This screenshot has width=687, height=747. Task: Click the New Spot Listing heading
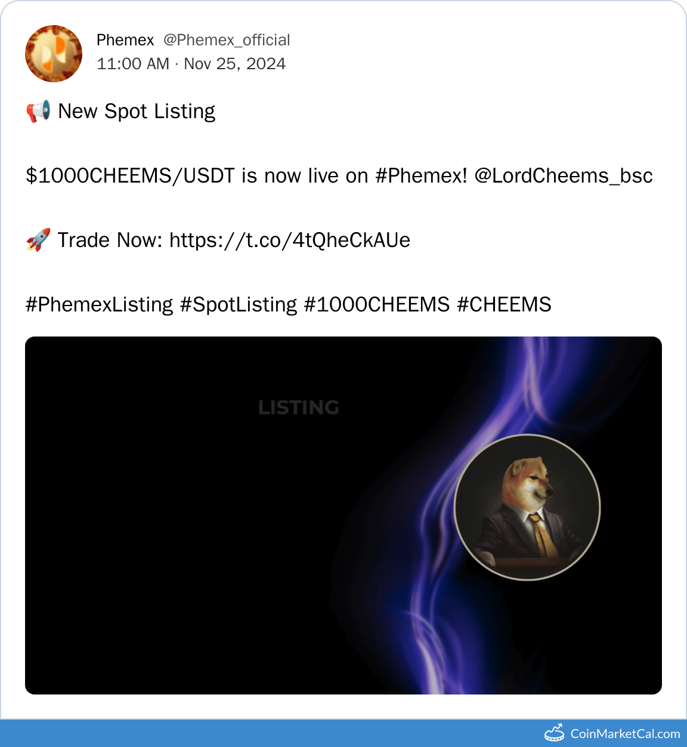pos(137,112)
